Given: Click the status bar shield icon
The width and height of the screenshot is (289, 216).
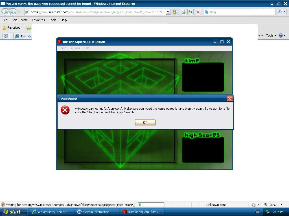Looking at the screenshot, I should pos(3,204).
